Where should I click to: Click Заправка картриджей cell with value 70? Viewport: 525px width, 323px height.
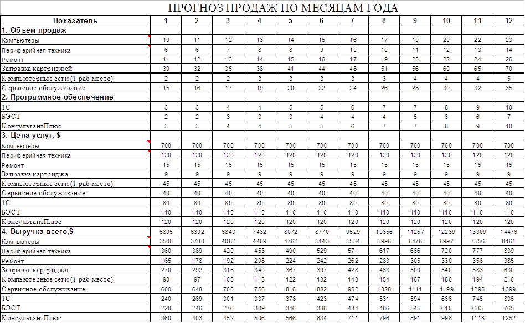tap(508, 69)
